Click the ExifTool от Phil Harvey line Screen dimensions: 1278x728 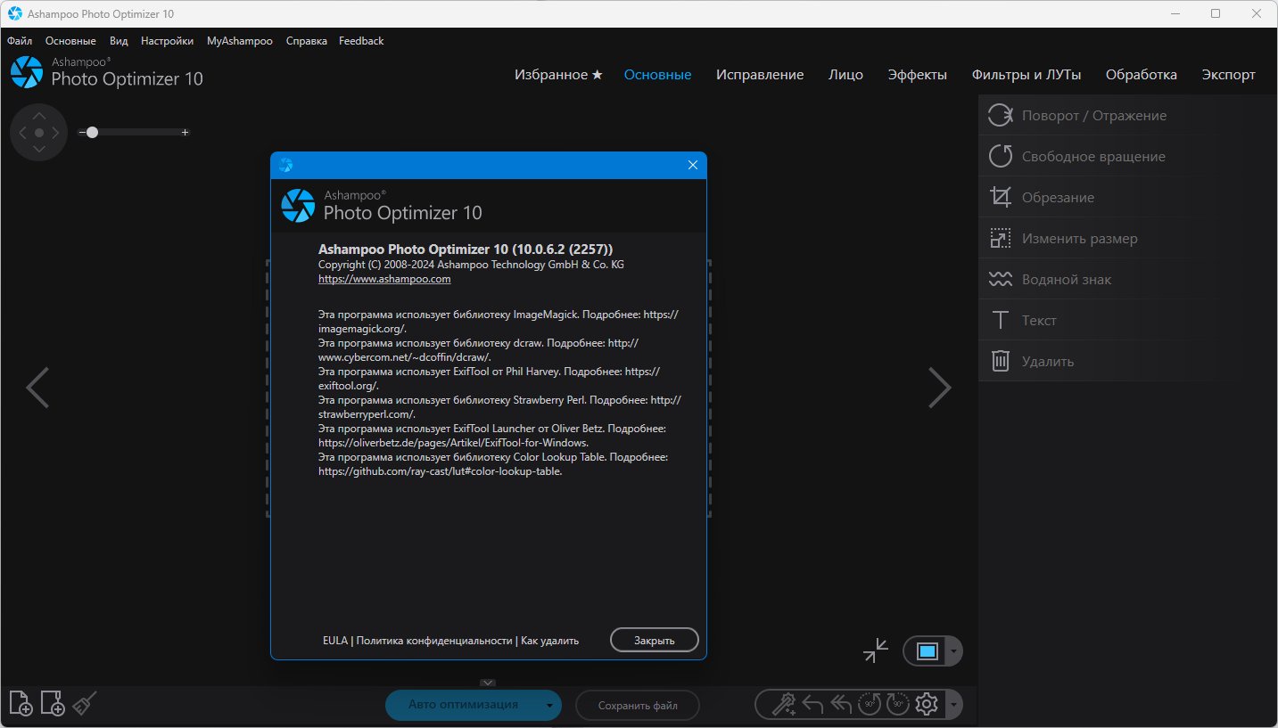point(489,379)
